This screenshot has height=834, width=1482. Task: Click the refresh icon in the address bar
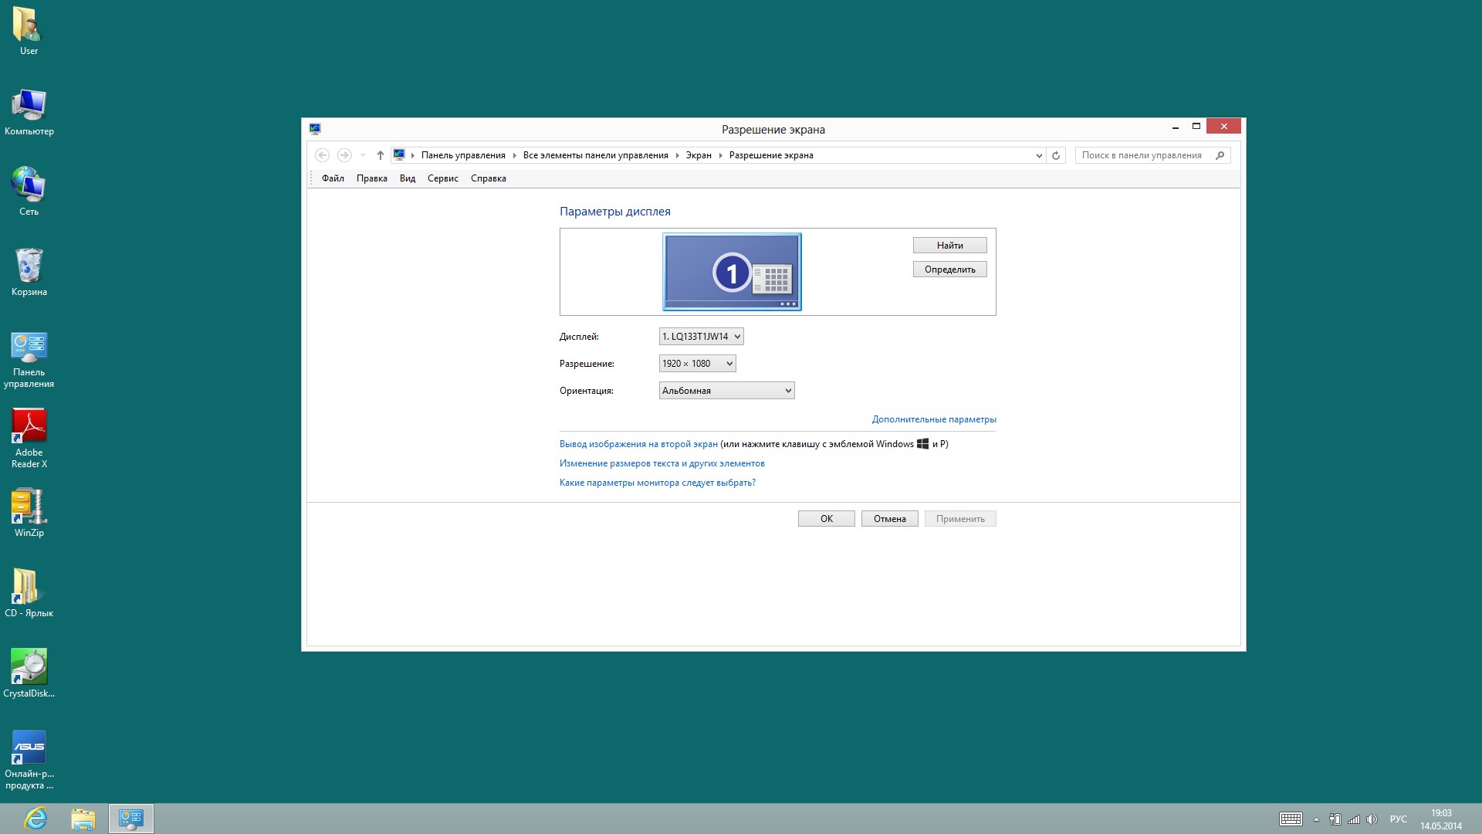[x=1056, y=155]
